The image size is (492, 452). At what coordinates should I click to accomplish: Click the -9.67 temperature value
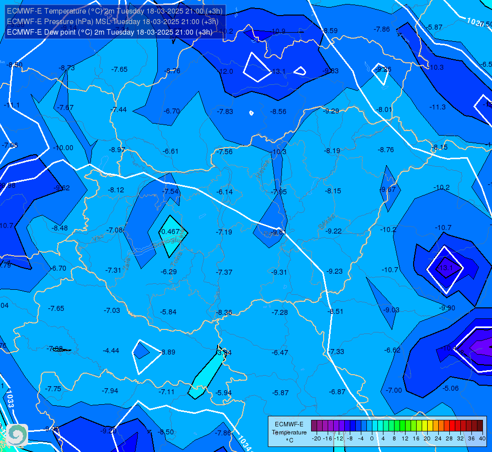coord(388,189)
